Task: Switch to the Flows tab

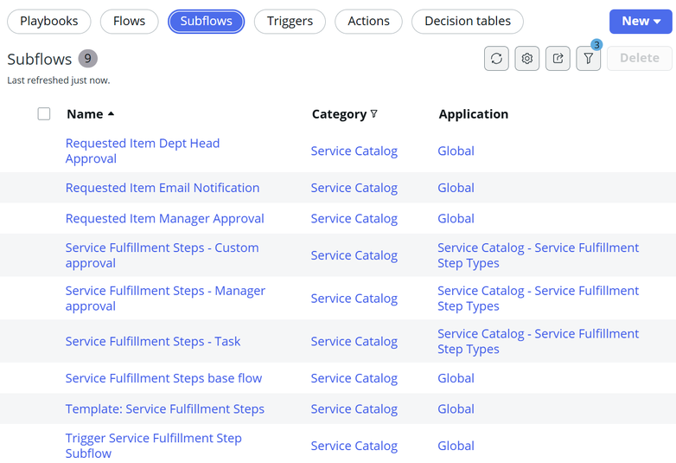Action: coord(130,21)
